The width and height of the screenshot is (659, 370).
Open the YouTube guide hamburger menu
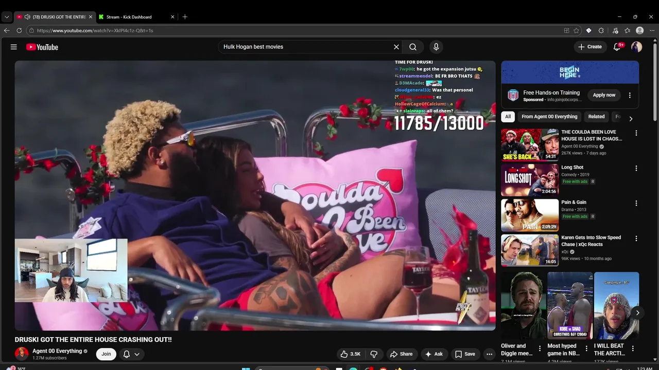(x=14, y=47)
